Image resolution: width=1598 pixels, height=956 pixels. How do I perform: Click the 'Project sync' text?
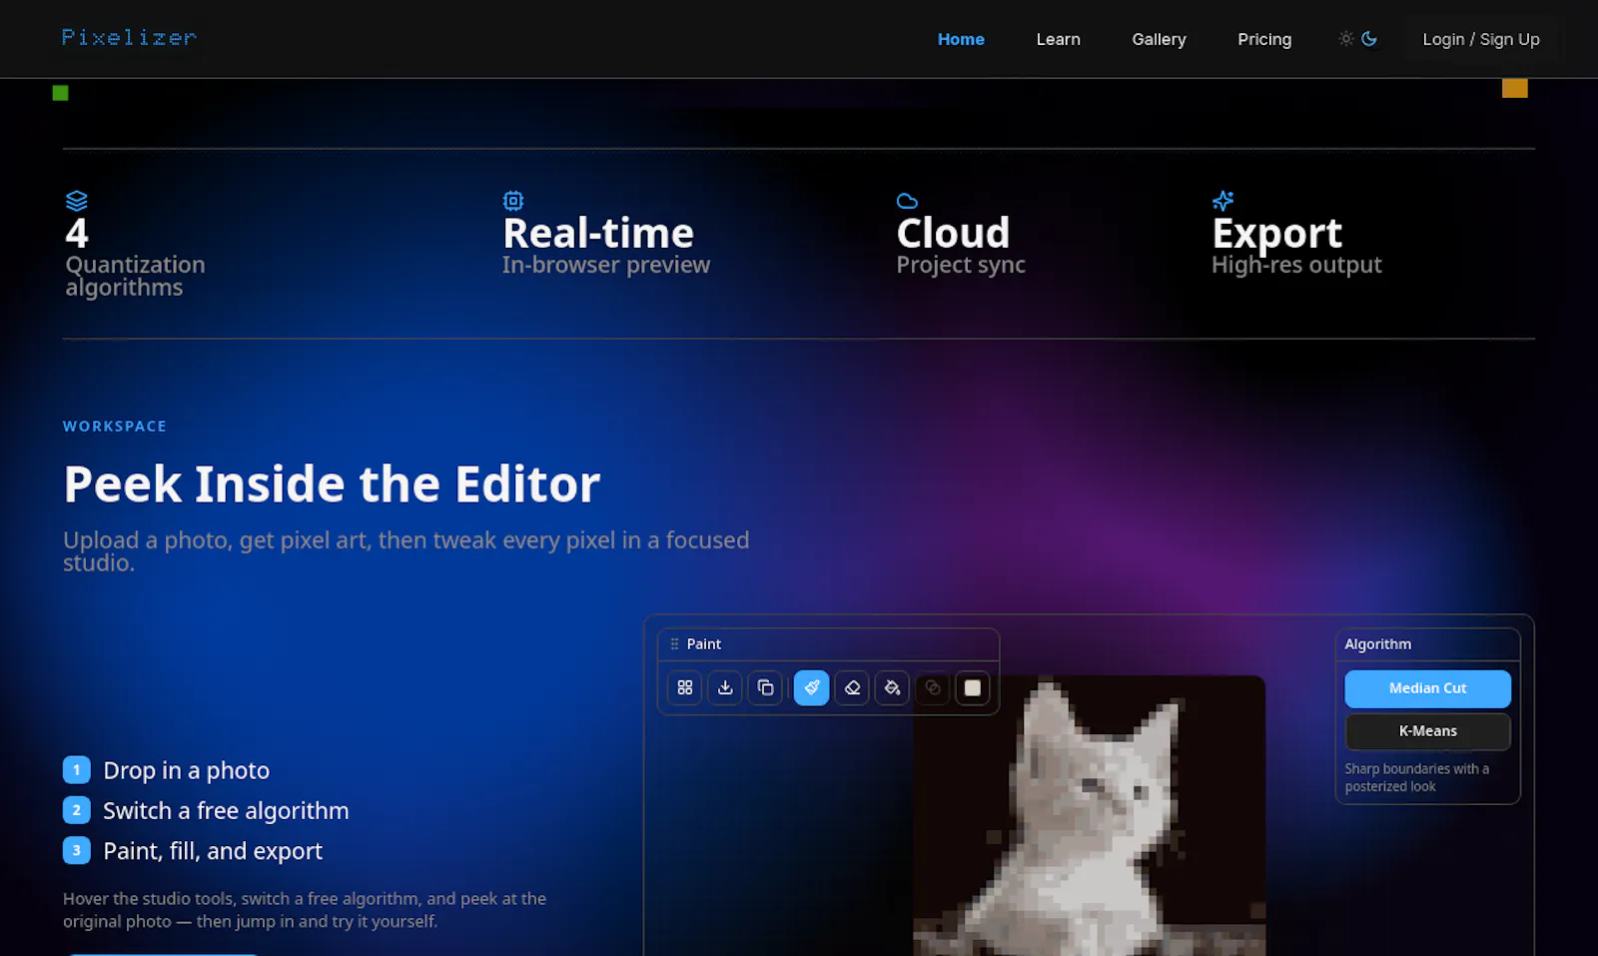[961, 265]
